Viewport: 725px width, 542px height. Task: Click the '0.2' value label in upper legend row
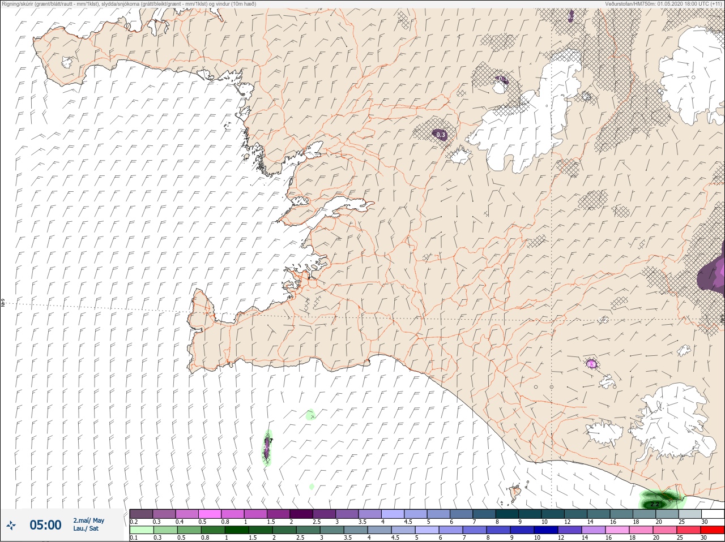click(134, 522)
